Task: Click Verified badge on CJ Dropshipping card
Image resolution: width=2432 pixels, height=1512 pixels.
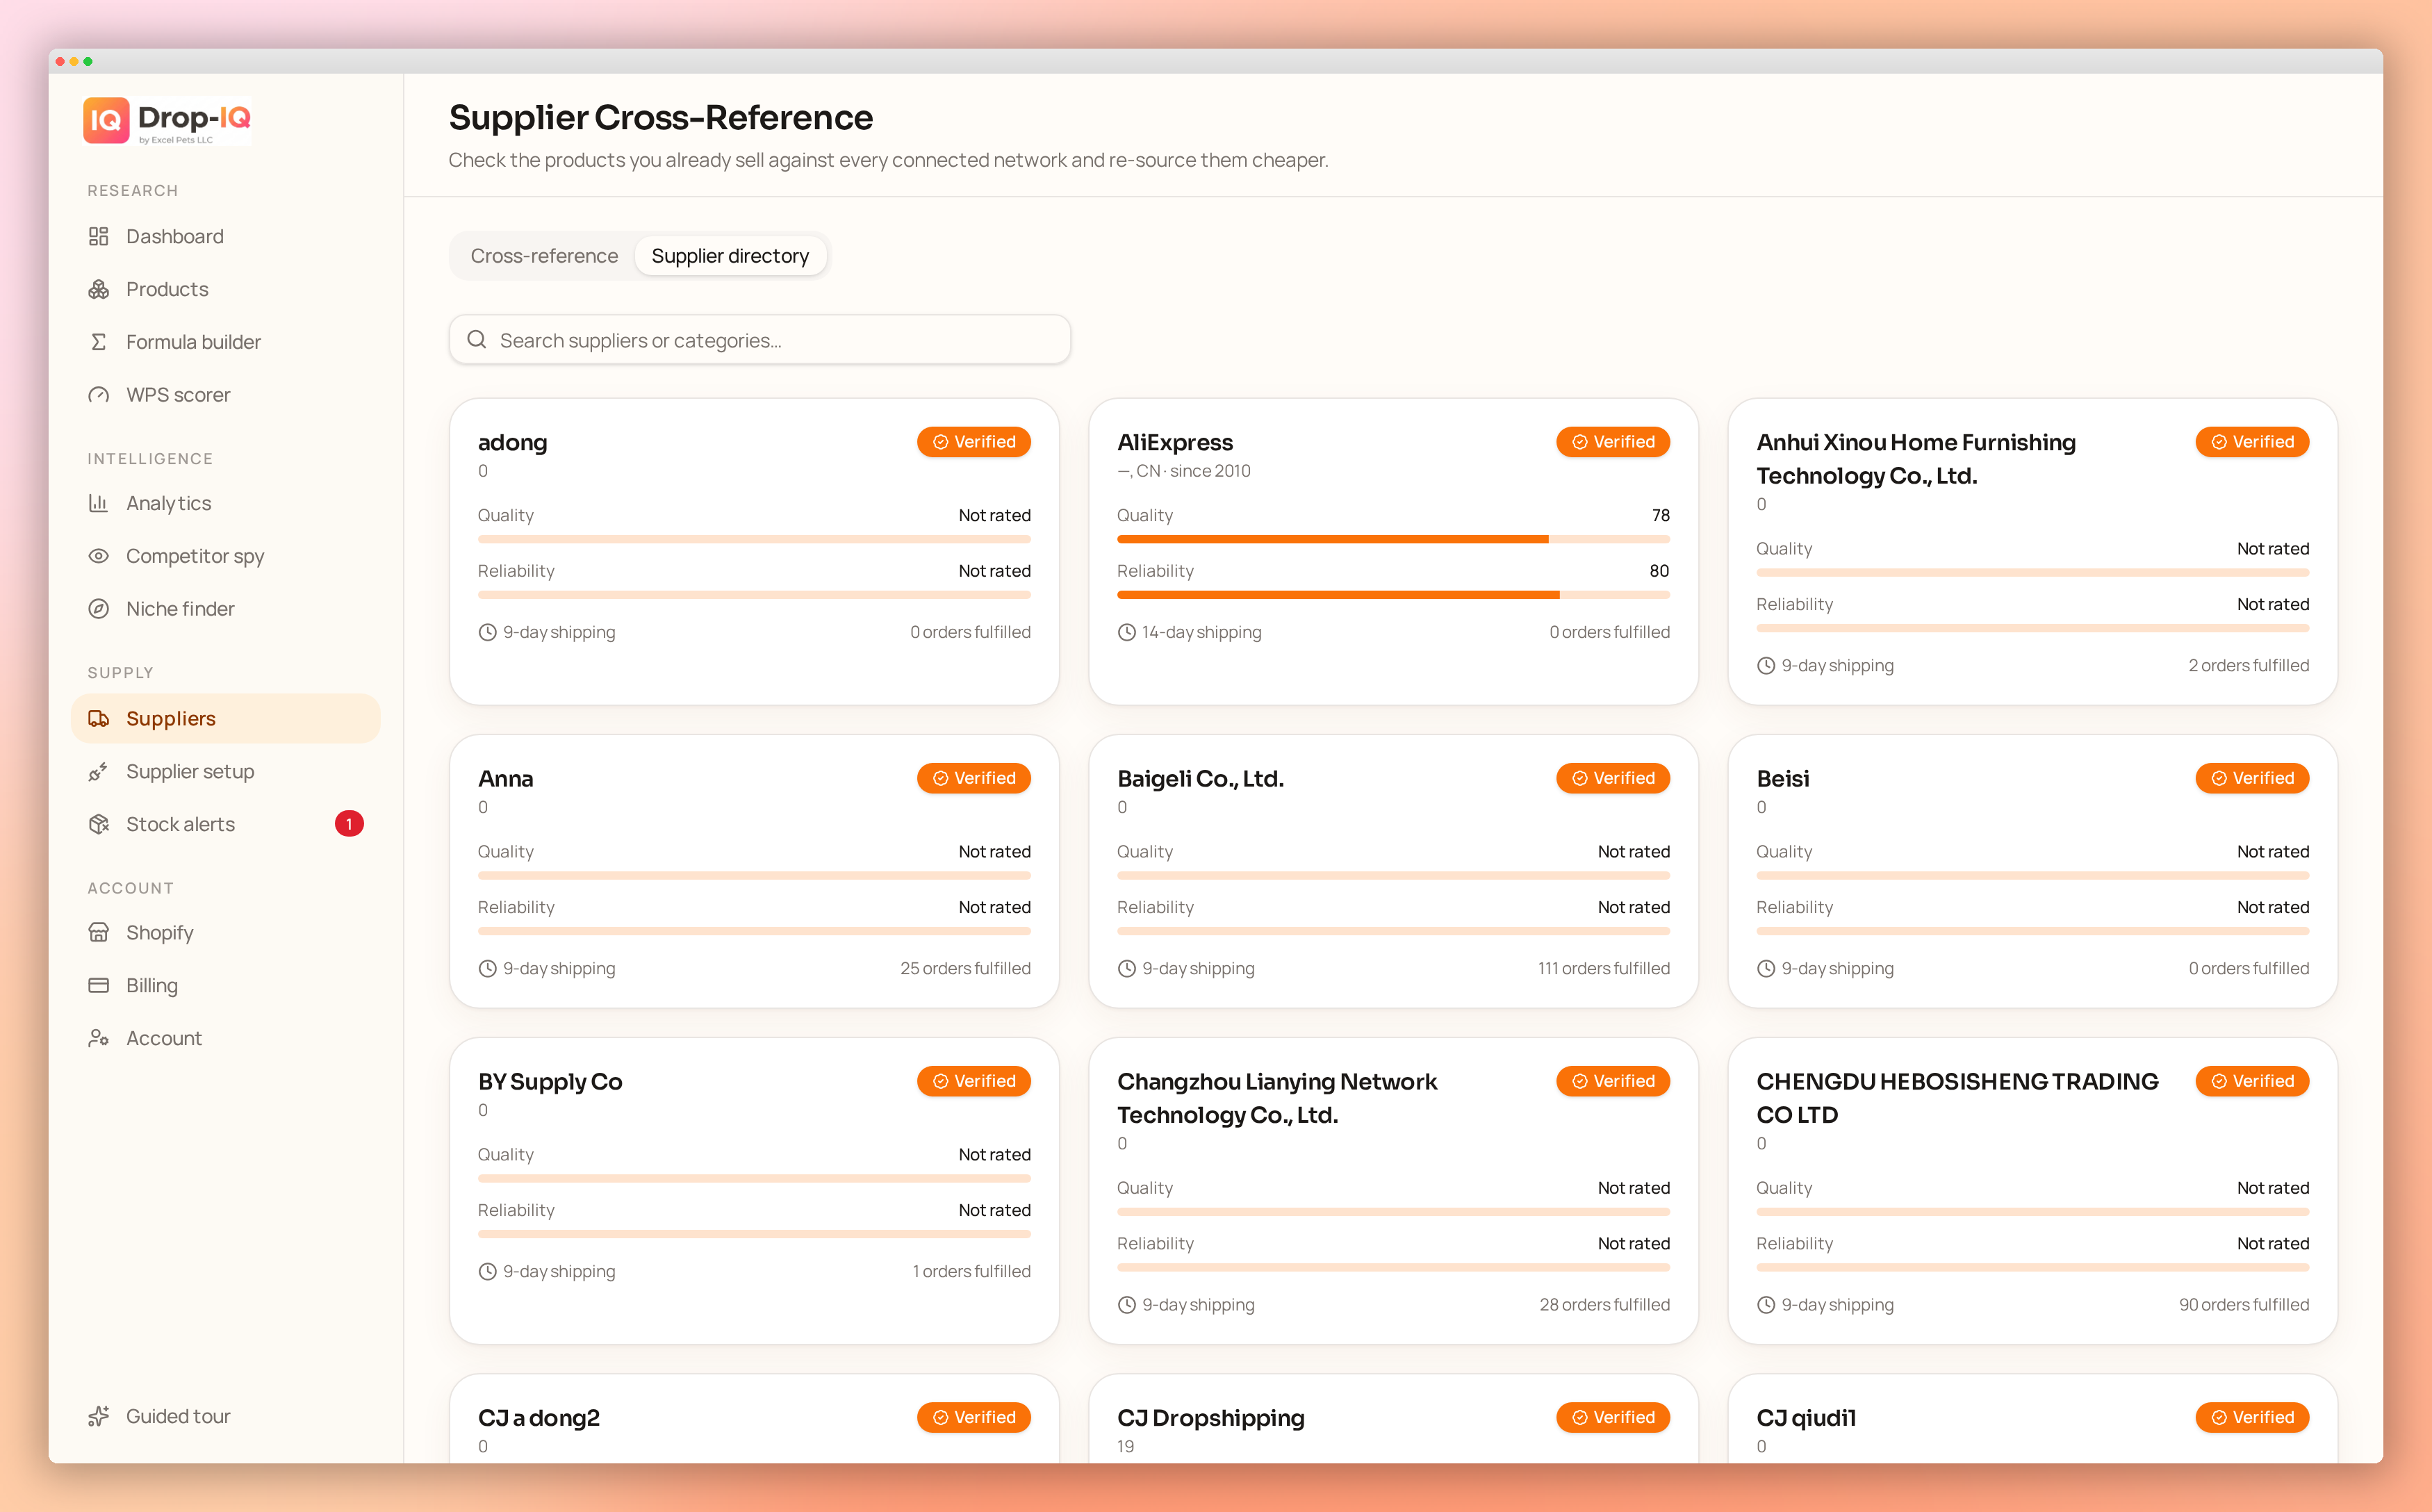Action: coord(1613,1417)
